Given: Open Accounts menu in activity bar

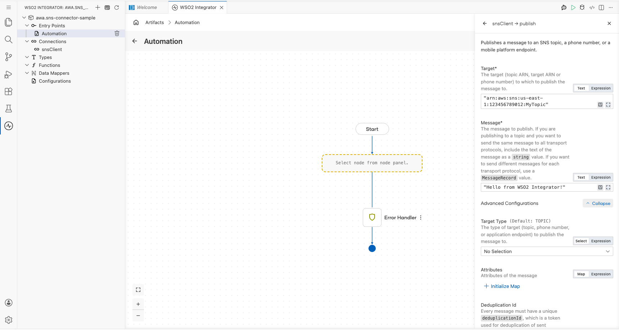Looking at the screenshot, I should pyautogui.click(x=9, y=303).
